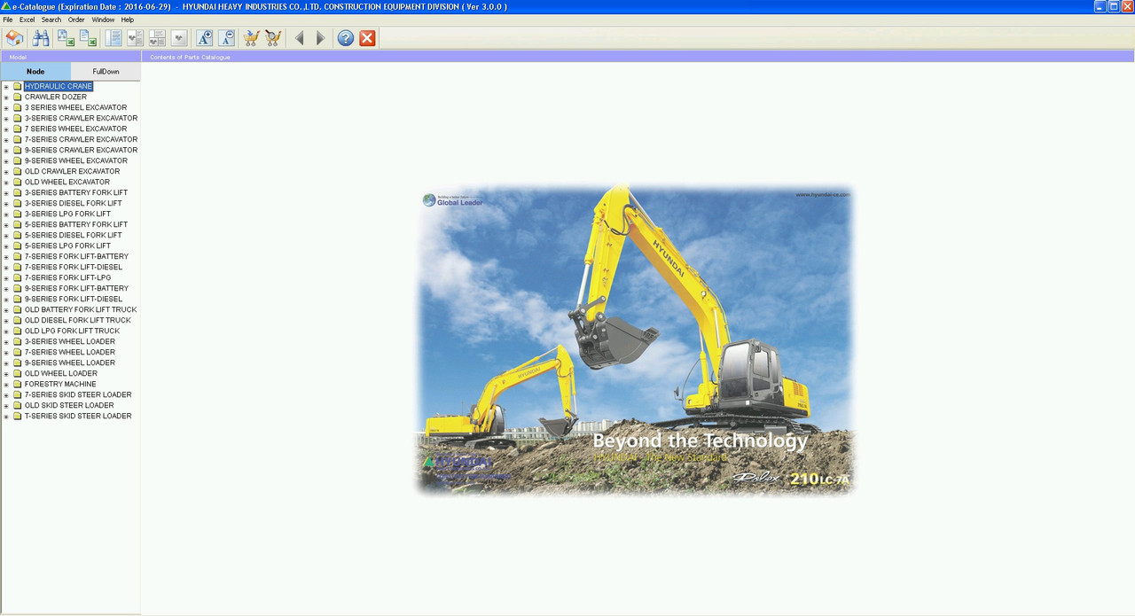Select 5-SERIES DIESEL FORK LIFT in tree

pyautogui.click(x=74, y=235)
